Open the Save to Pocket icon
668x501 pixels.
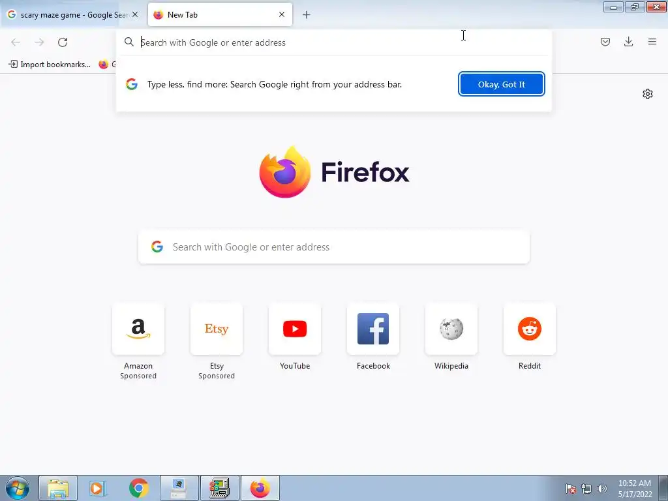[605, 42]
